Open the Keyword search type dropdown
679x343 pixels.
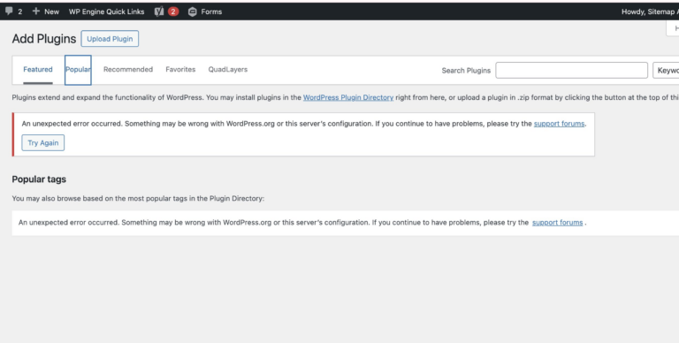(x=666, y=70)
